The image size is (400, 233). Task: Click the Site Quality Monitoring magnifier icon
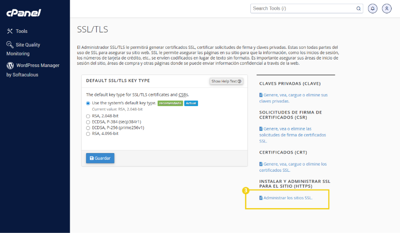tap(10, 44)
